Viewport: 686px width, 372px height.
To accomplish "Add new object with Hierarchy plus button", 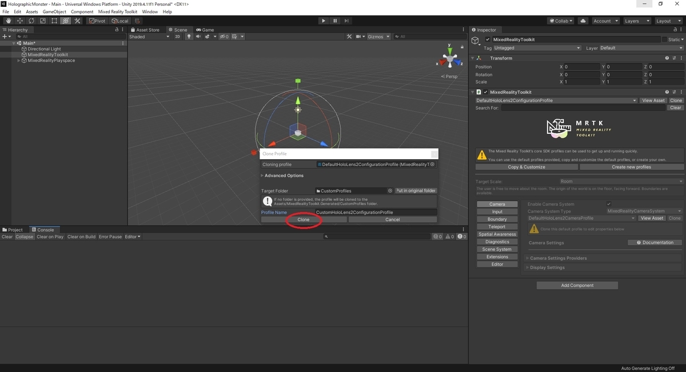I will tap(5, 37).
